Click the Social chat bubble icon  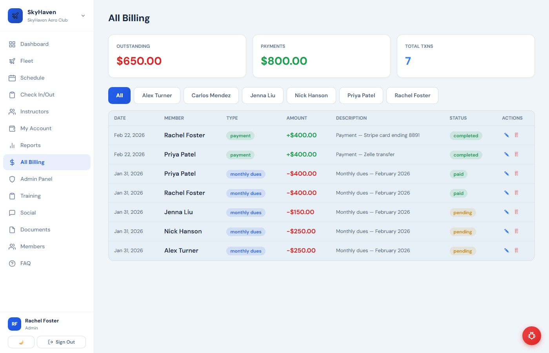pyautogui.click(x=12, y=213)
